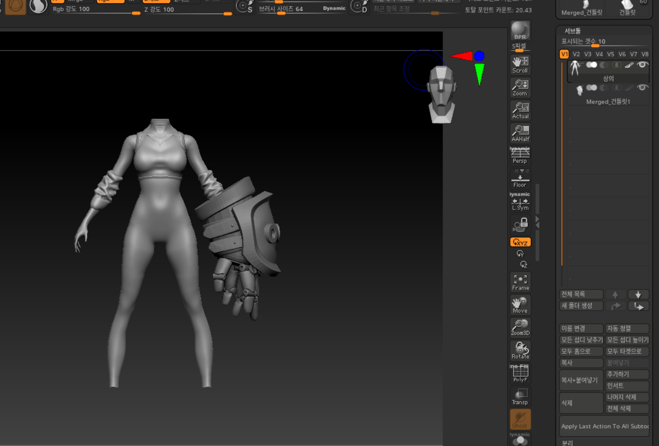Hide the Merged_건틀릿1 subtool with eye icon

click(x=642, y=88)
